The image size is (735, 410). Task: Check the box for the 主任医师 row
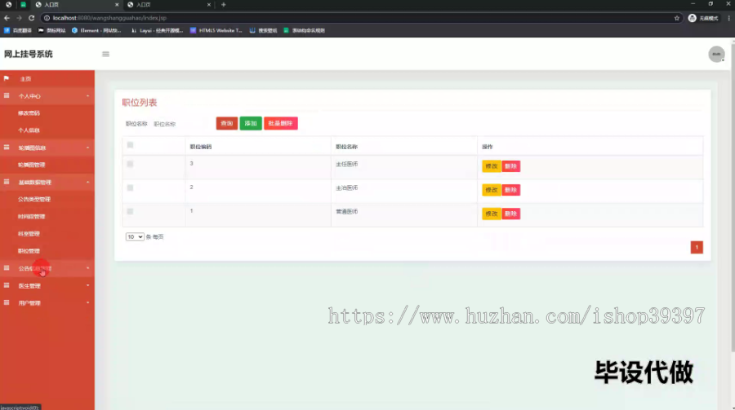click(x=131, y=164)
